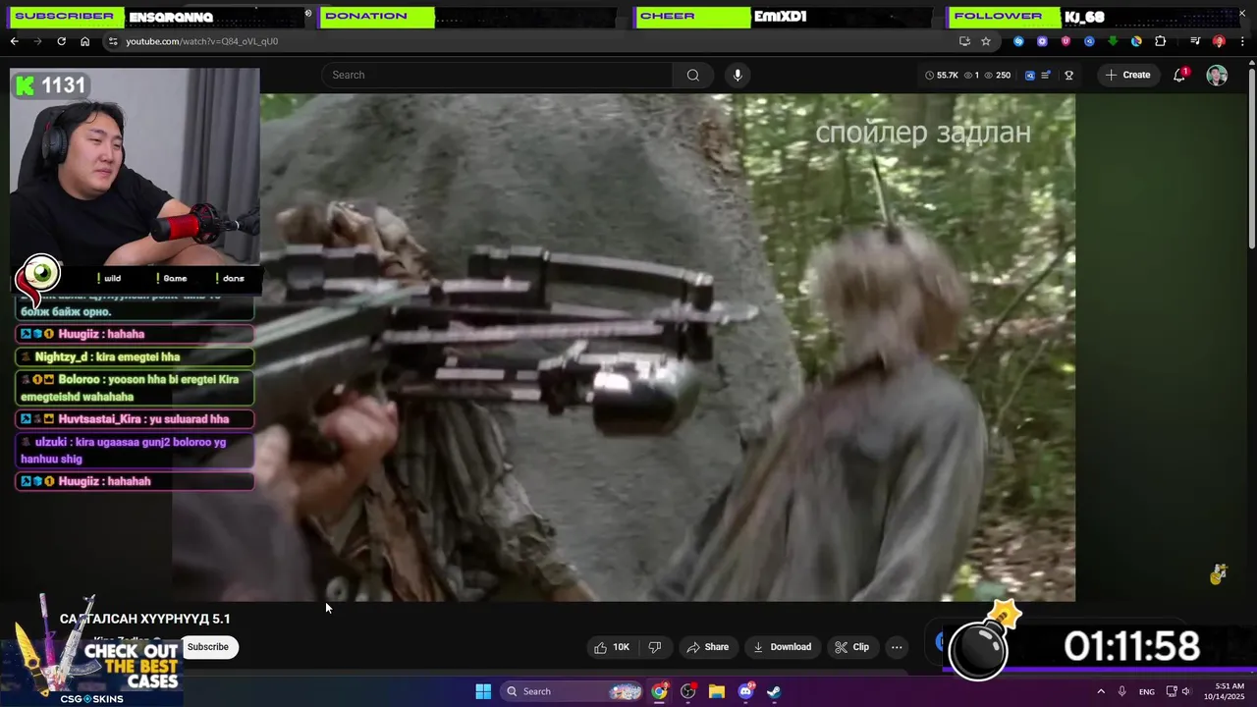1257x707 pixels.
Task: Open File Explorer from the taskbar
Action: click(x=717, y=691)
